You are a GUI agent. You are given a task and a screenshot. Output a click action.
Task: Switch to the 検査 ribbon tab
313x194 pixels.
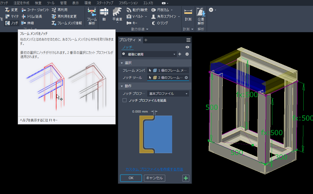[x=38, y=3]
